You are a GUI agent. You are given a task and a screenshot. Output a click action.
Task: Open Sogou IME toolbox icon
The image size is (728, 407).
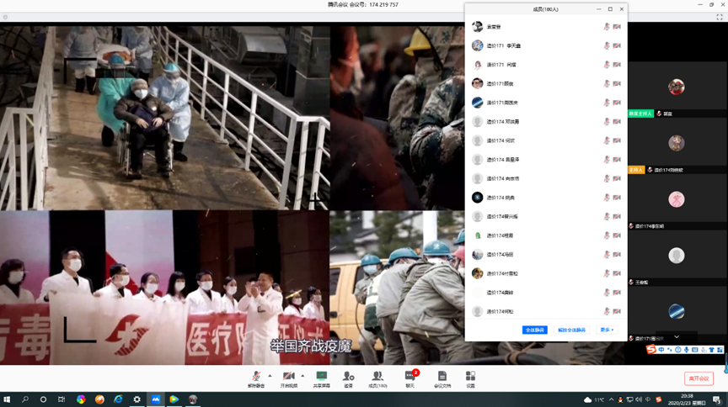click(720, 350)
